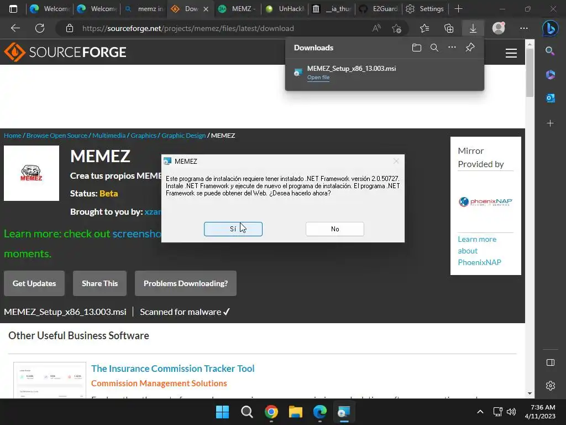Click the SourceForge logo
This screenshot has height=425, width=566.
[65, 52]
